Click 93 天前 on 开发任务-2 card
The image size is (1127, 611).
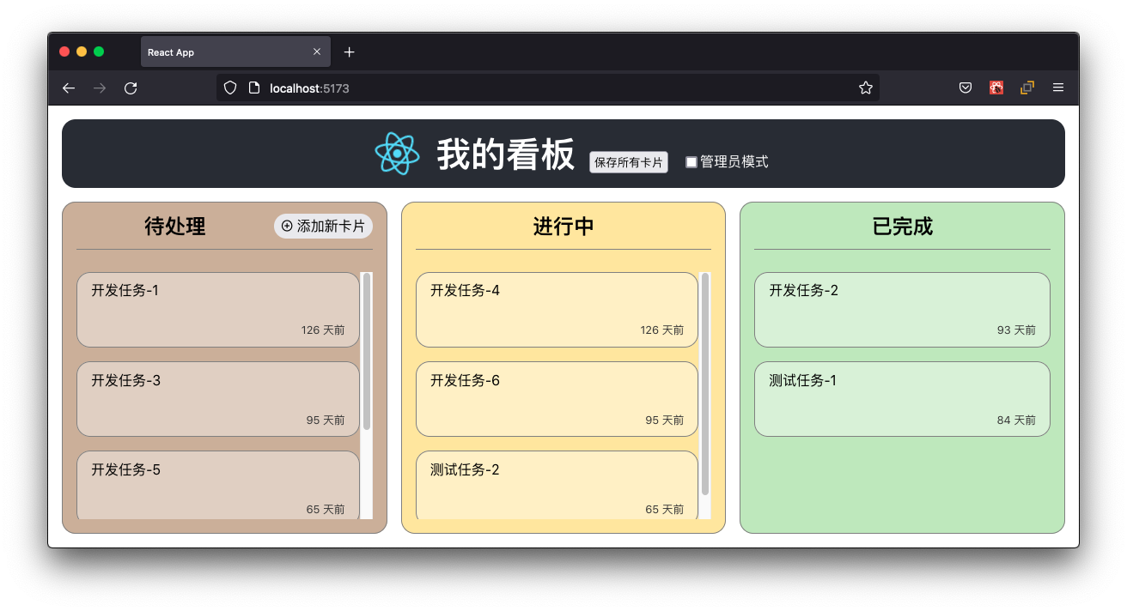click(x=1016, y=330)
